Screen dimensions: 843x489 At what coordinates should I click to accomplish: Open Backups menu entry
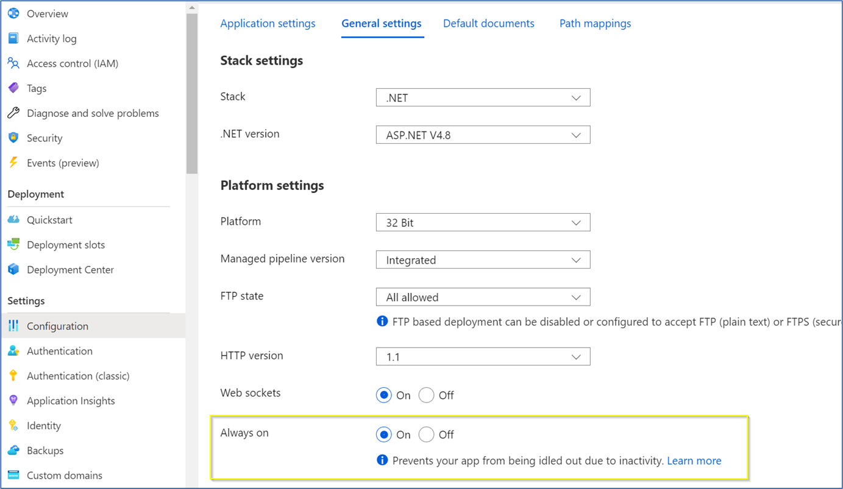tap(45, 451)
